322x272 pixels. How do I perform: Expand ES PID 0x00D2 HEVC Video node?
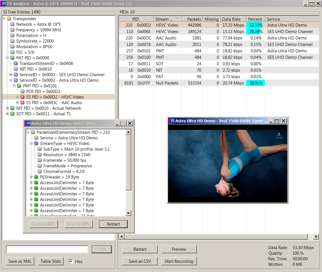pos(17,97)
